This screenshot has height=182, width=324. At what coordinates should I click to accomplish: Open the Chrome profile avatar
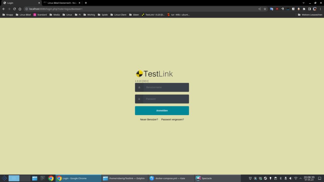315,9
